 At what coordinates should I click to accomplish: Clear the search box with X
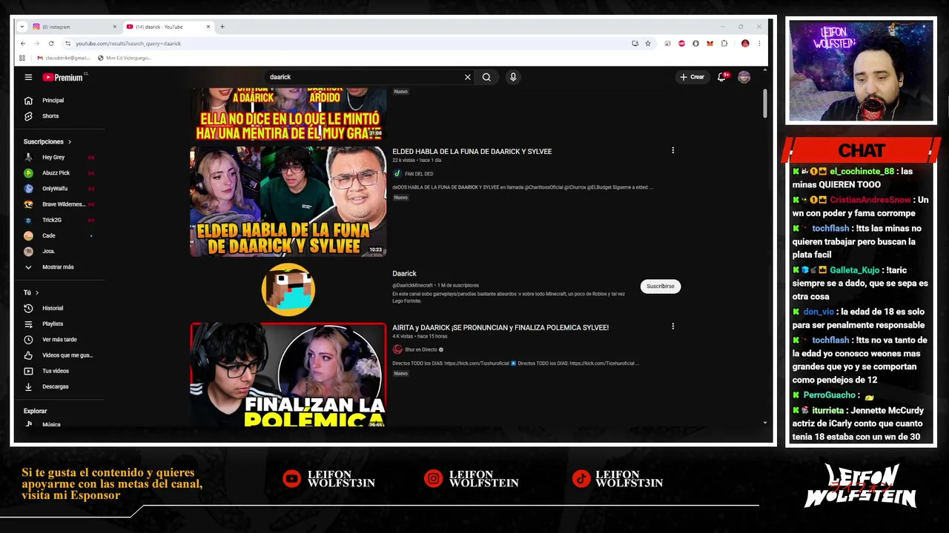[468, 77]
